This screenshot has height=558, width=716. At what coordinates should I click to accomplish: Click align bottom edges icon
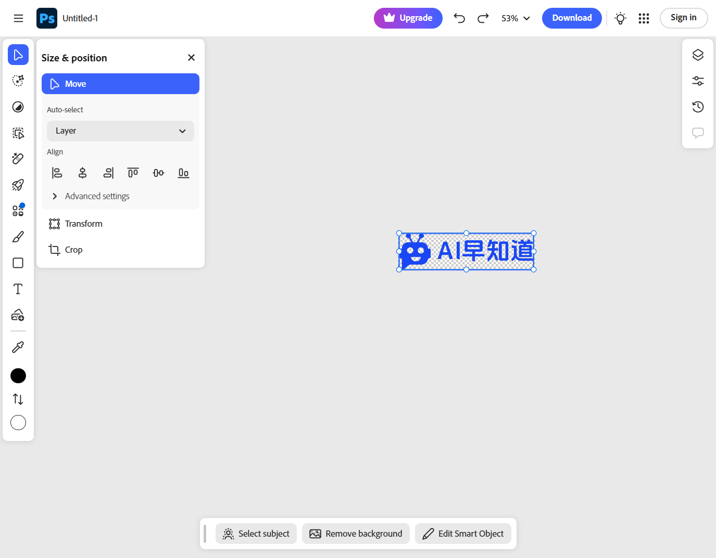183,173
